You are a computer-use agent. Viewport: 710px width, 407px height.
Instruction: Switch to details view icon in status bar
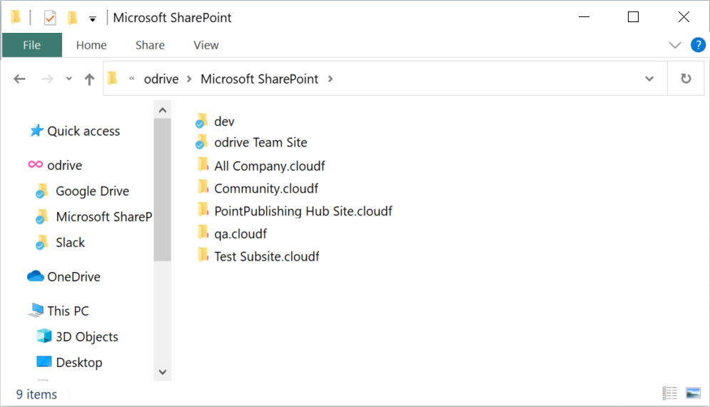[670, 393]
